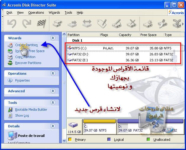Click the sidebar scroll up arrow
The image size is (186, 150).
tap(64, 34)
